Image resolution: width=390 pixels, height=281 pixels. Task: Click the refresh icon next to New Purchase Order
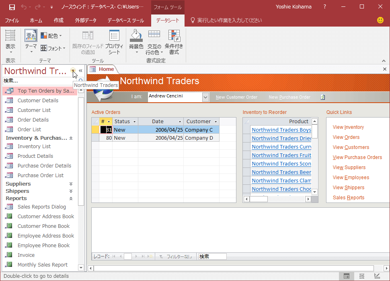[322, 97]
